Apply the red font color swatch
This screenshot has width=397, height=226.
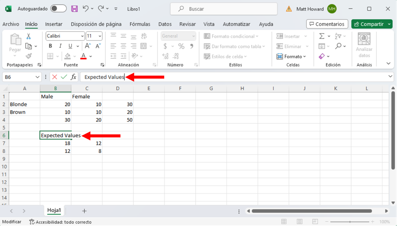pyautogui.click(x=83, y=56)
